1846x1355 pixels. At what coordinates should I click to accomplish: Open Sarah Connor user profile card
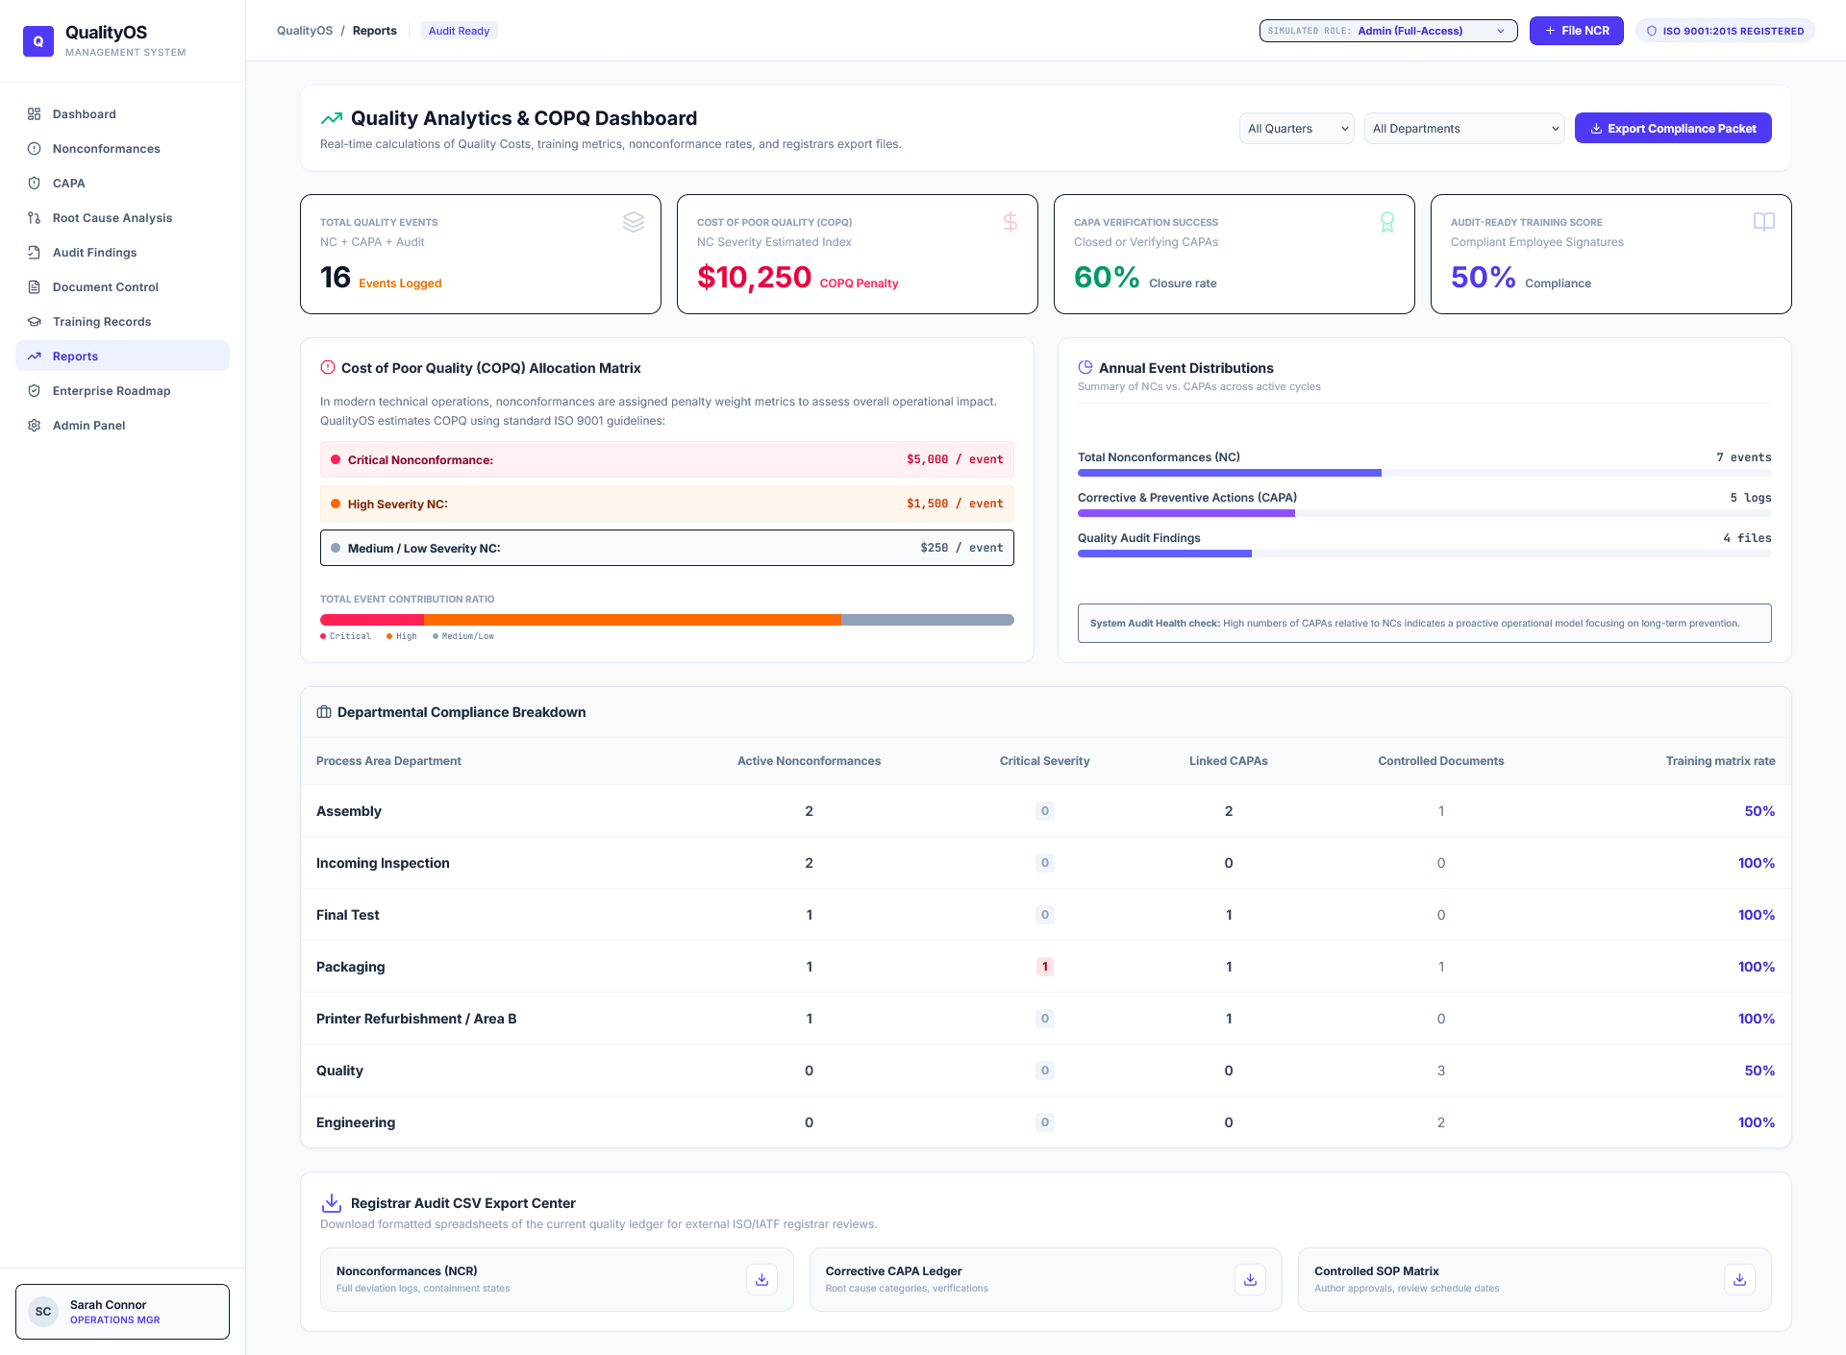[x=122, y=1312]
